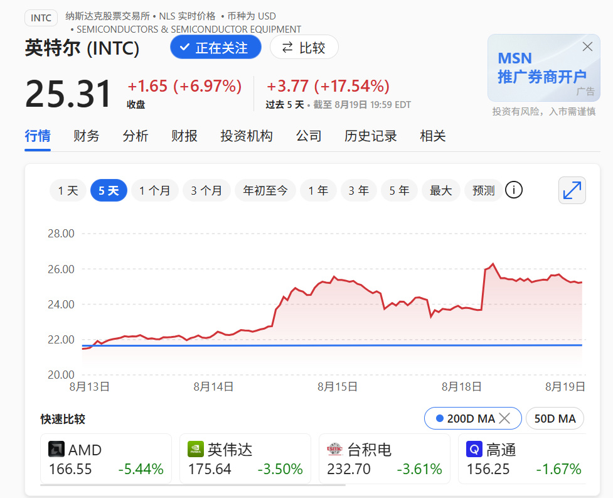Switch to the 分析 tab
Screen dimensions: 613x498
(136, 136)
